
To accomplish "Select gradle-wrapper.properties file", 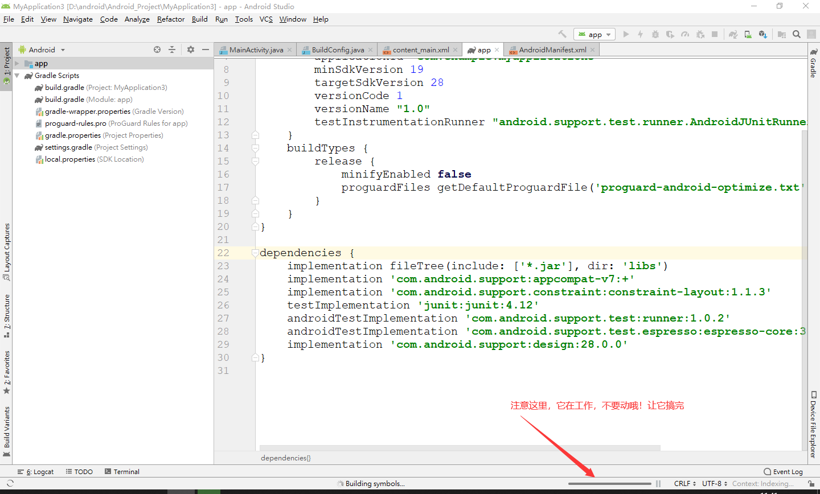I will click(109, 112).
